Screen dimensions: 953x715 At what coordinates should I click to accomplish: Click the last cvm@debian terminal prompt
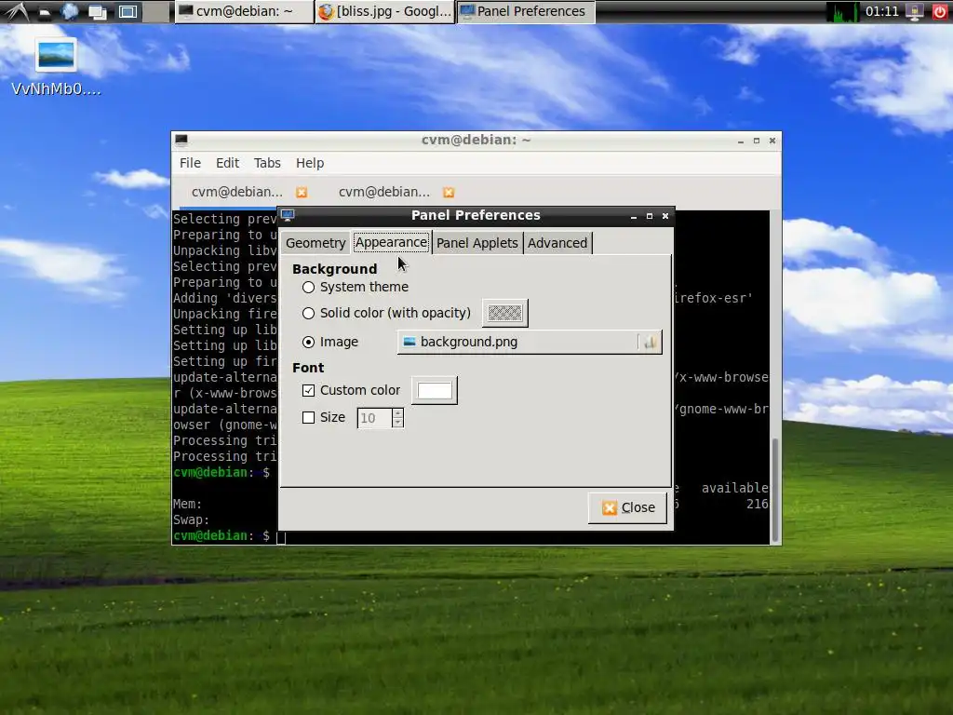tap(221, 535)
